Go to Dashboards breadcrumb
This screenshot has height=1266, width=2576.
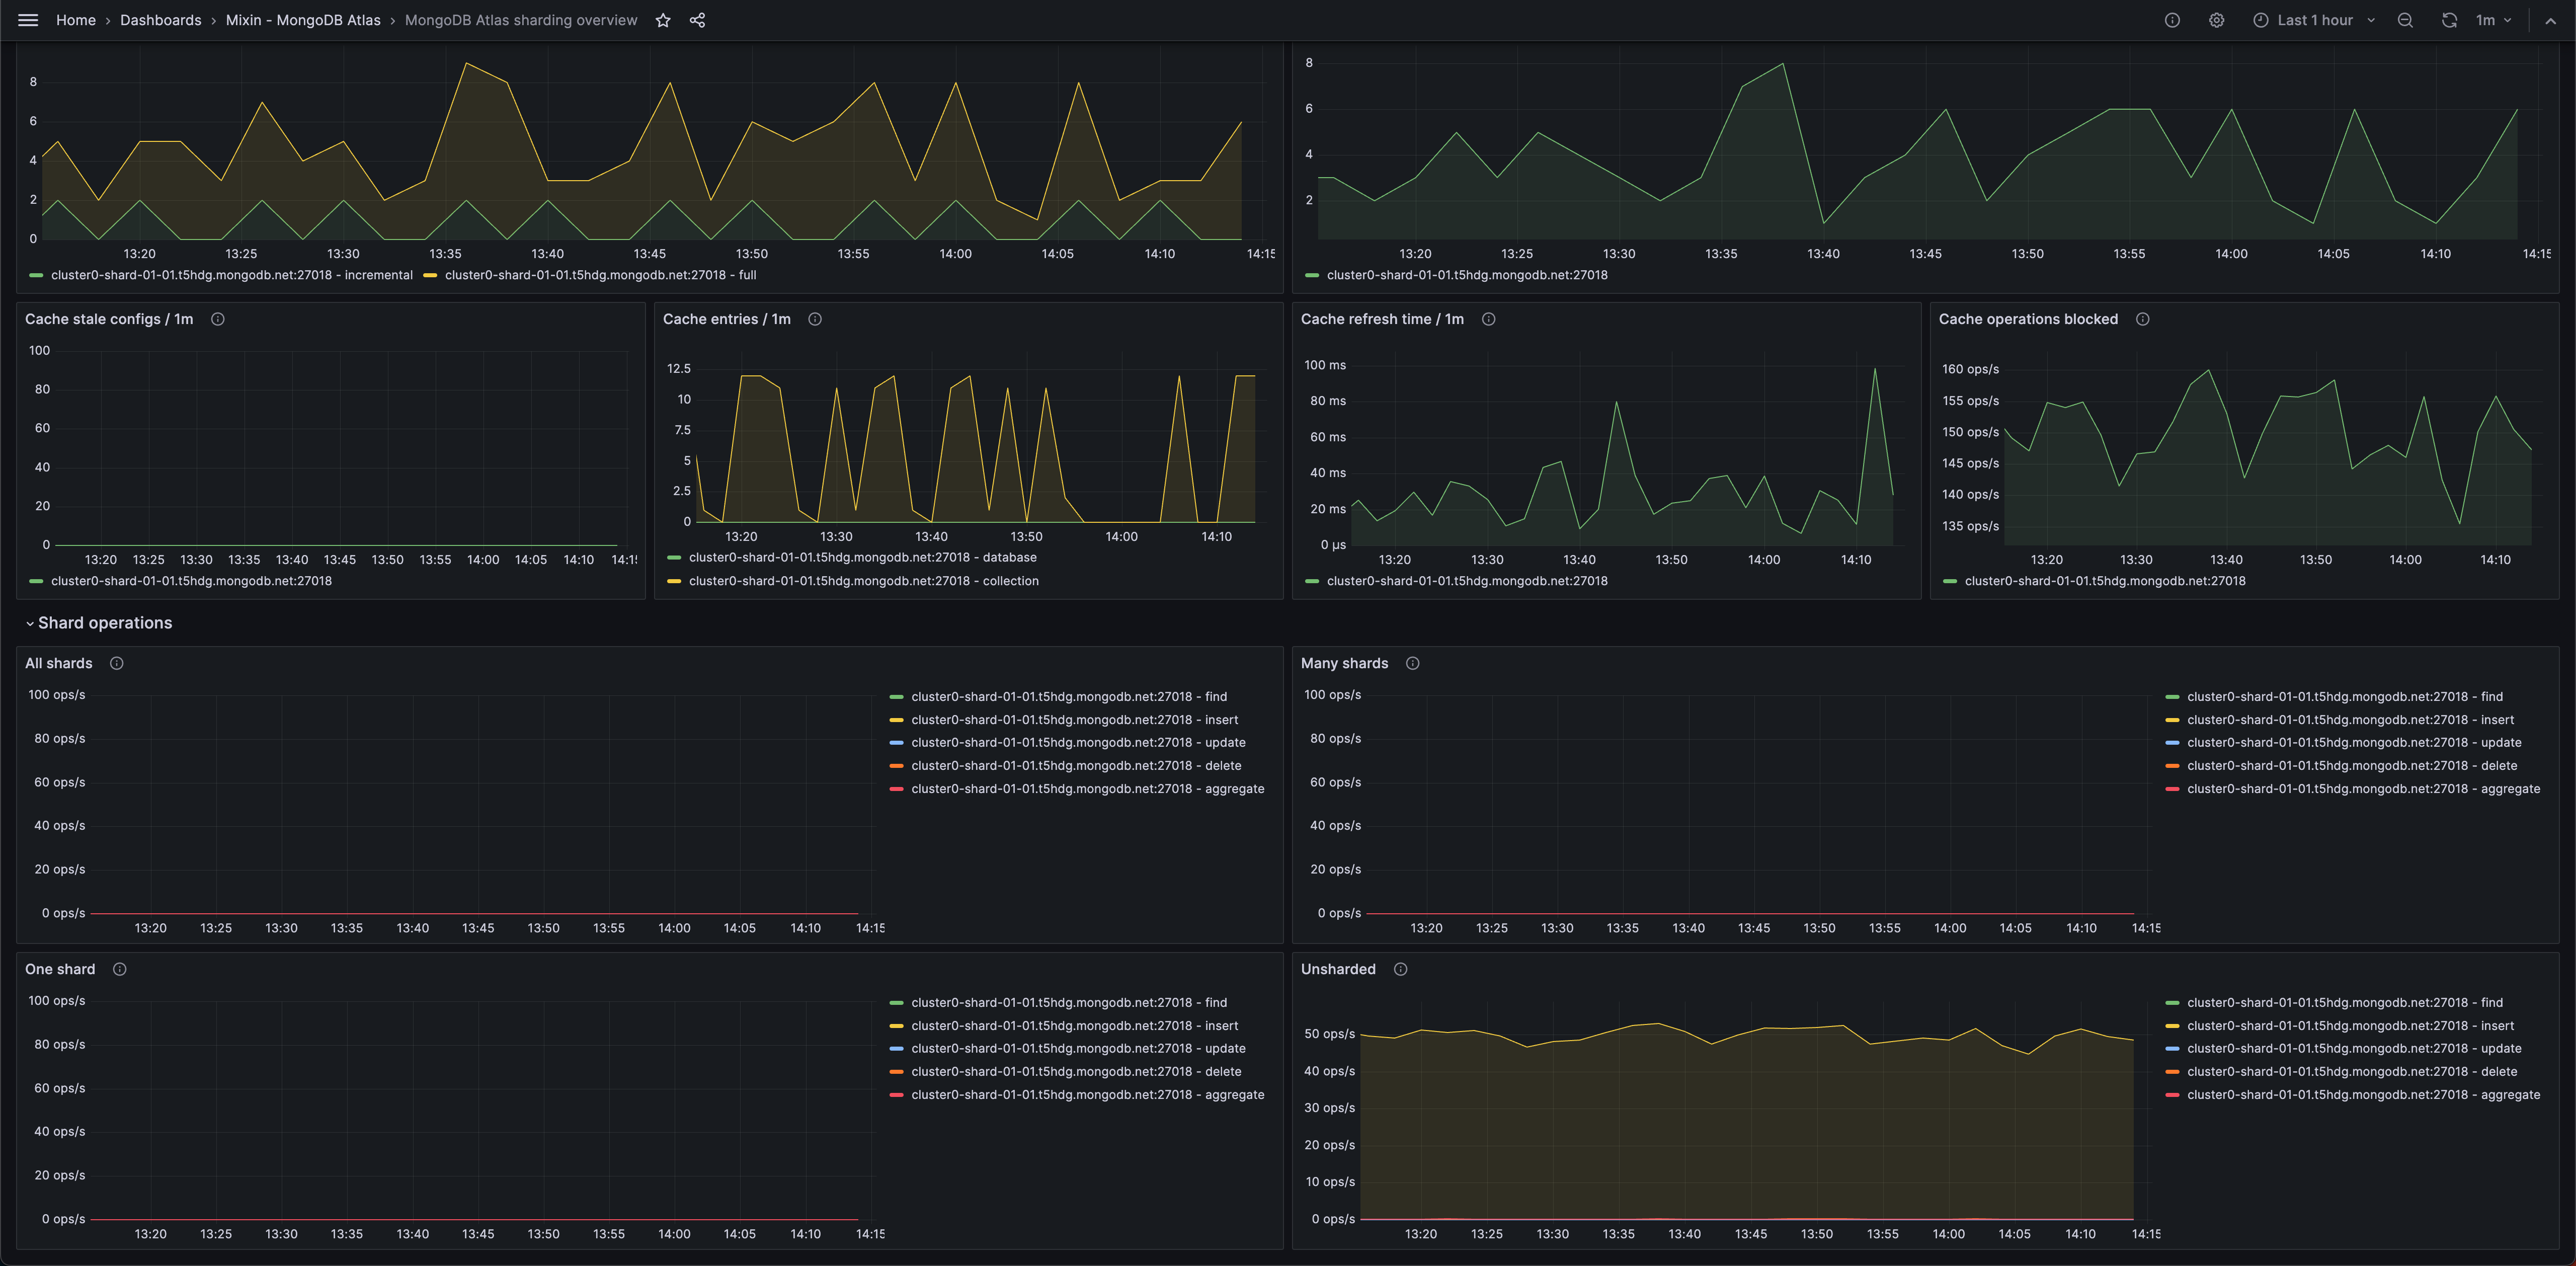[x=160, y=20]
